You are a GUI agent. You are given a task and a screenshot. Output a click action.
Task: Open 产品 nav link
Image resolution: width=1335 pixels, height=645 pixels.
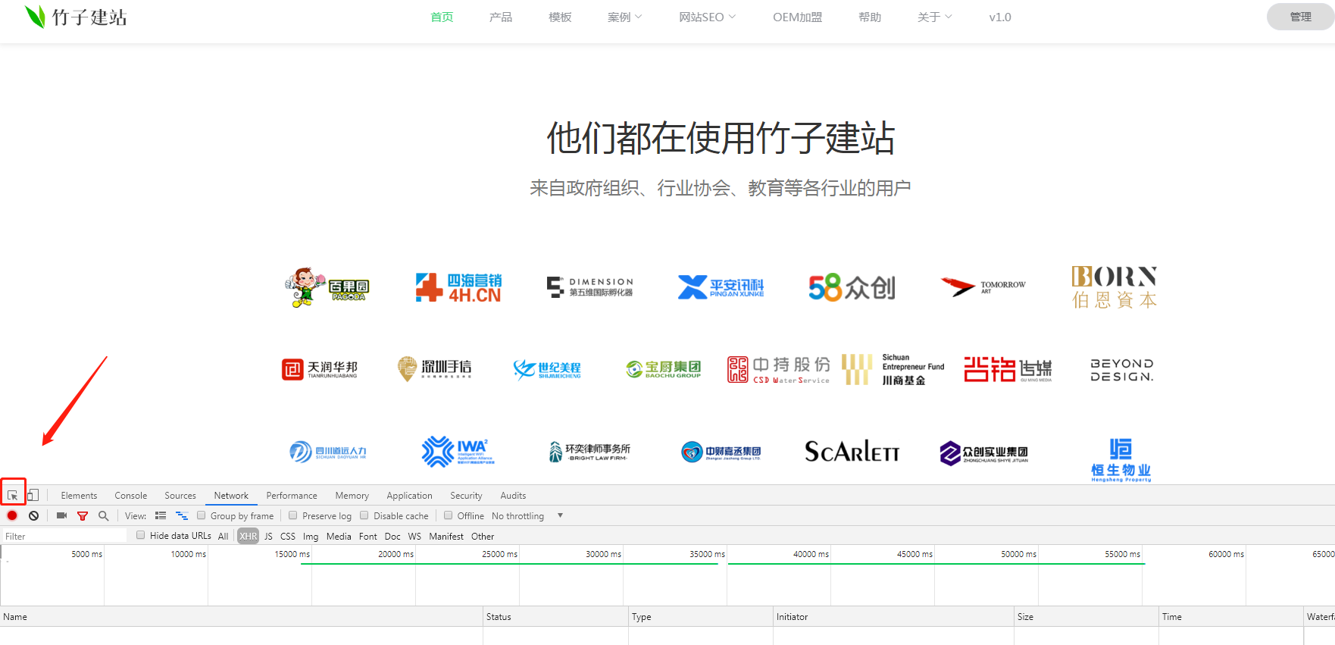(x=501, y=17)
